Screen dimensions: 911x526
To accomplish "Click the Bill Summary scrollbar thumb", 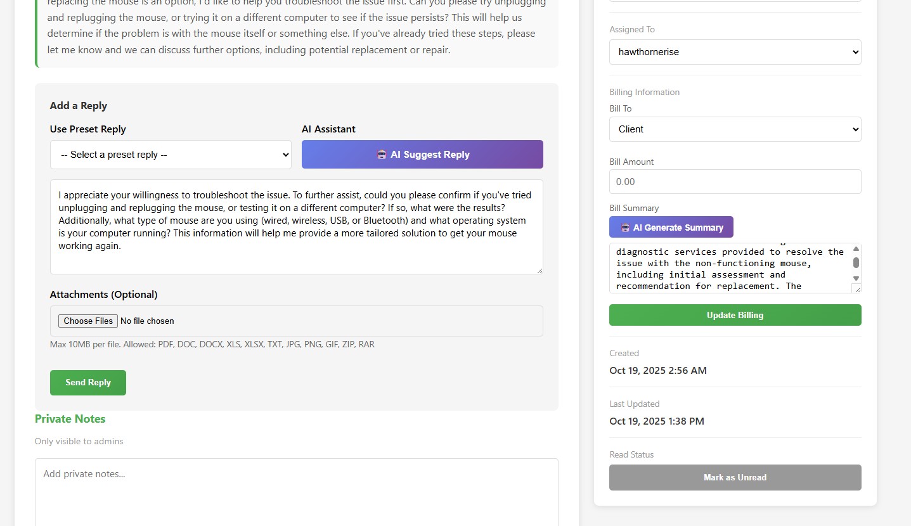I will click(x=856, y=263).
